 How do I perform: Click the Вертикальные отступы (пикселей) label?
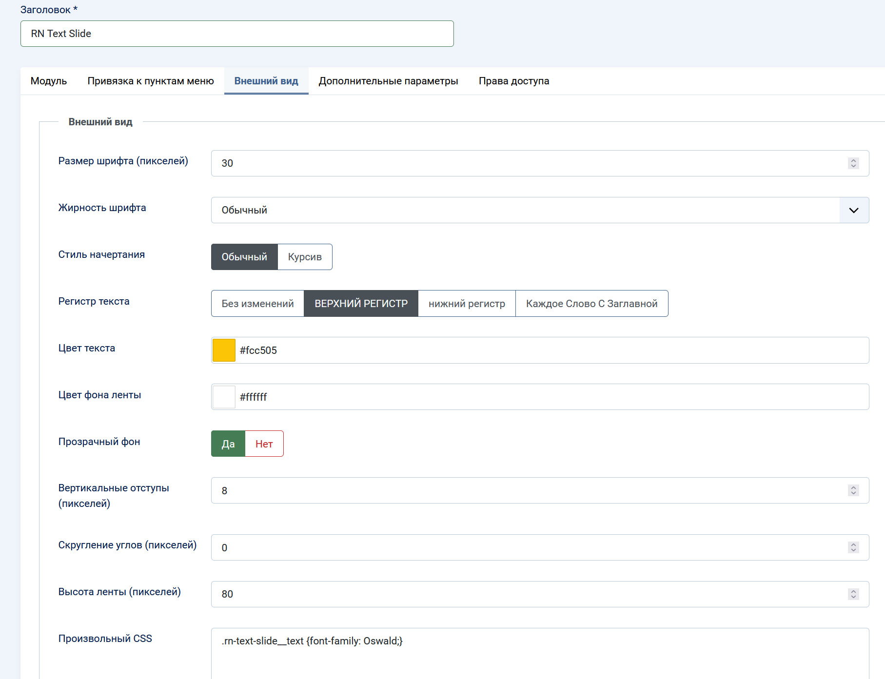114,496
